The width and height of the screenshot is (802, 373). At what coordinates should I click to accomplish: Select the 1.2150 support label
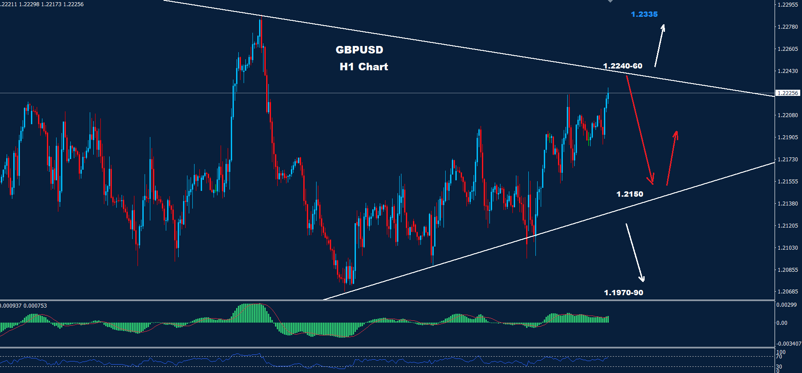630,194
